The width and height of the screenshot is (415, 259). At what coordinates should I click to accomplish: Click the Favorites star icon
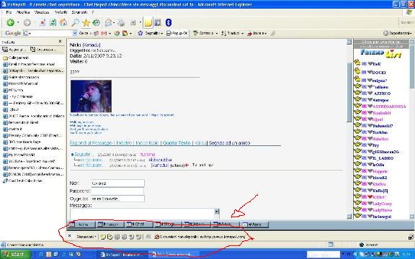tap(86, 23)
